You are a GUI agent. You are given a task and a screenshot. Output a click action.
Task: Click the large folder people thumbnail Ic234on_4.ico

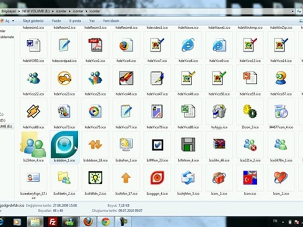33,144
